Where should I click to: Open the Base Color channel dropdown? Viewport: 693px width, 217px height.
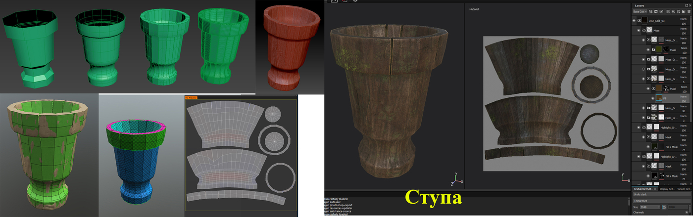pyautogui.click(x=640, y=11)
